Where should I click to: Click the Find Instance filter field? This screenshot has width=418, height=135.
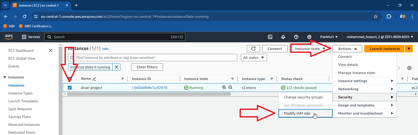(x=153, y=58)
